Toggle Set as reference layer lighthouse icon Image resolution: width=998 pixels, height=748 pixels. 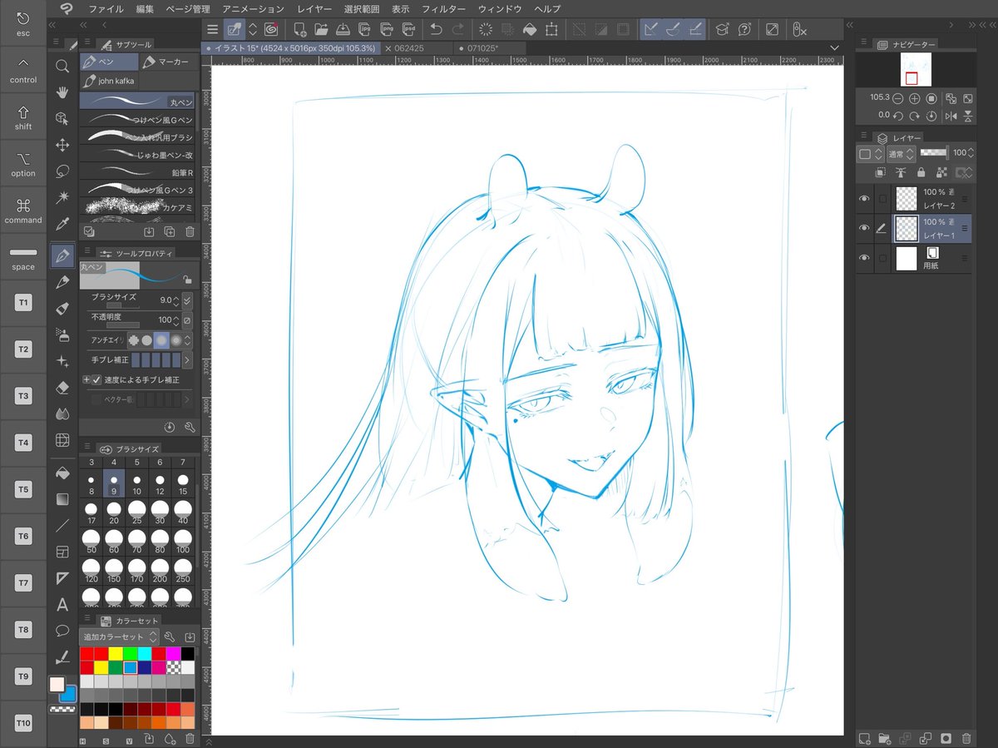click(x=901, y=172)
